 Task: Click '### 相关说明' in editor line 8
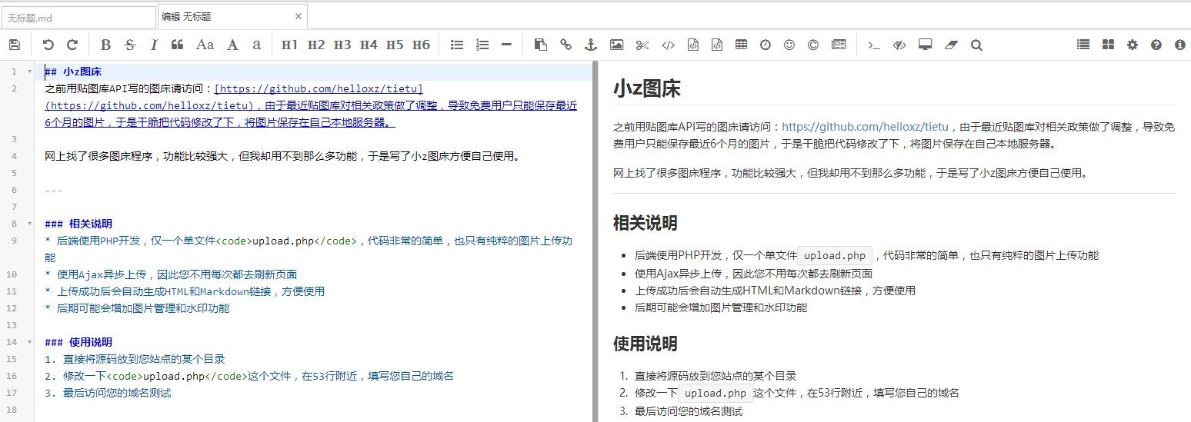78,224
